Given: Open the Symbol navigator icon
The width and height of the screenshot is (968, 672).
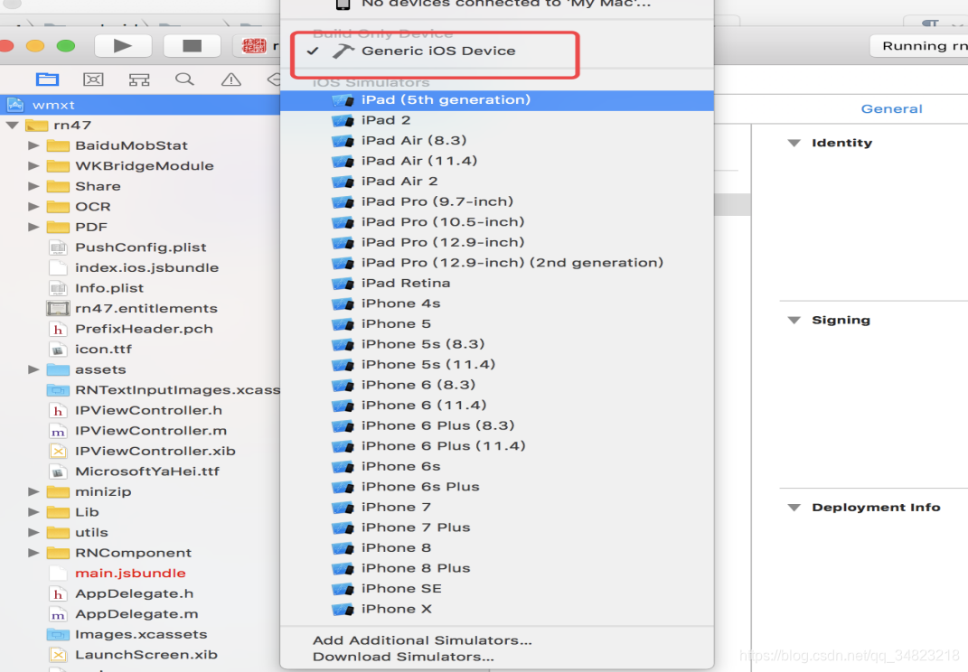Looking at the screenshot, I should (139, 79).
